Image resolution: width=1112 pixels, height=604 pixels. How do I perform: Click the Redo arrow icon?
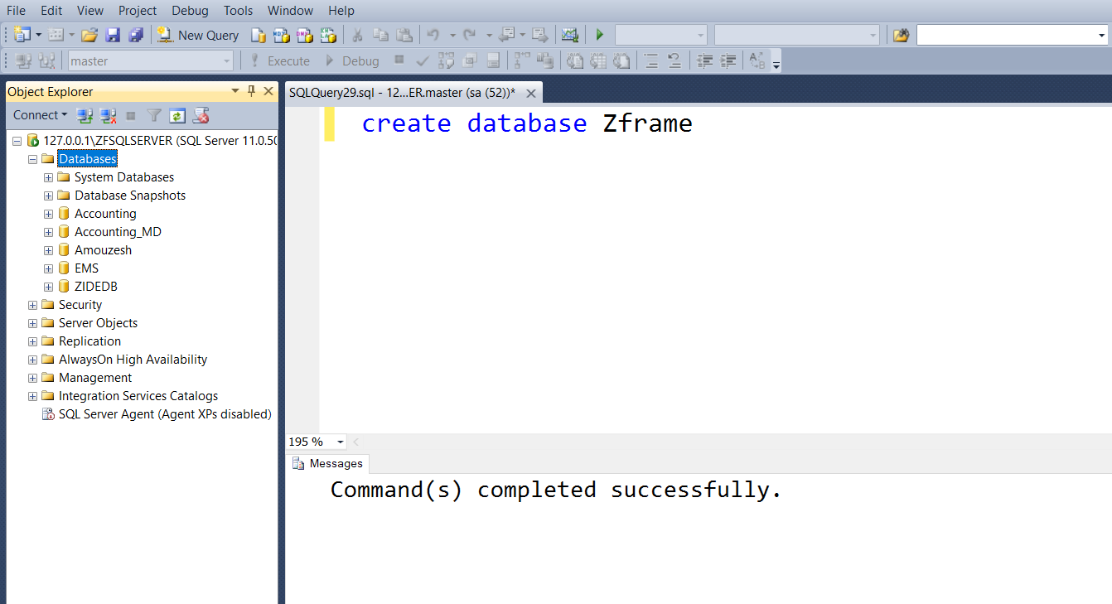tap(469, 35)
